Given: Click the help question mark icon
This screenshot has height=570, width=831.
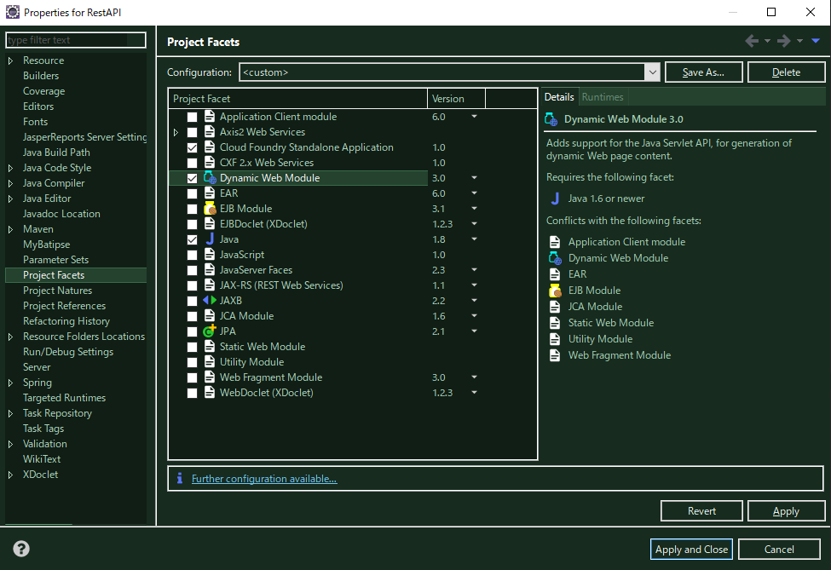Looking at the screenshot, I should (x=20, y=549).
